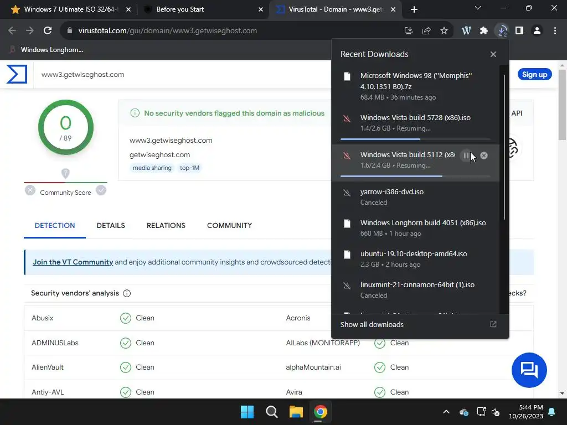Viewport: 567px width, 425px height.
Task: Pause the Windows Vista build 5112 download
Action: tap(466, 156)
